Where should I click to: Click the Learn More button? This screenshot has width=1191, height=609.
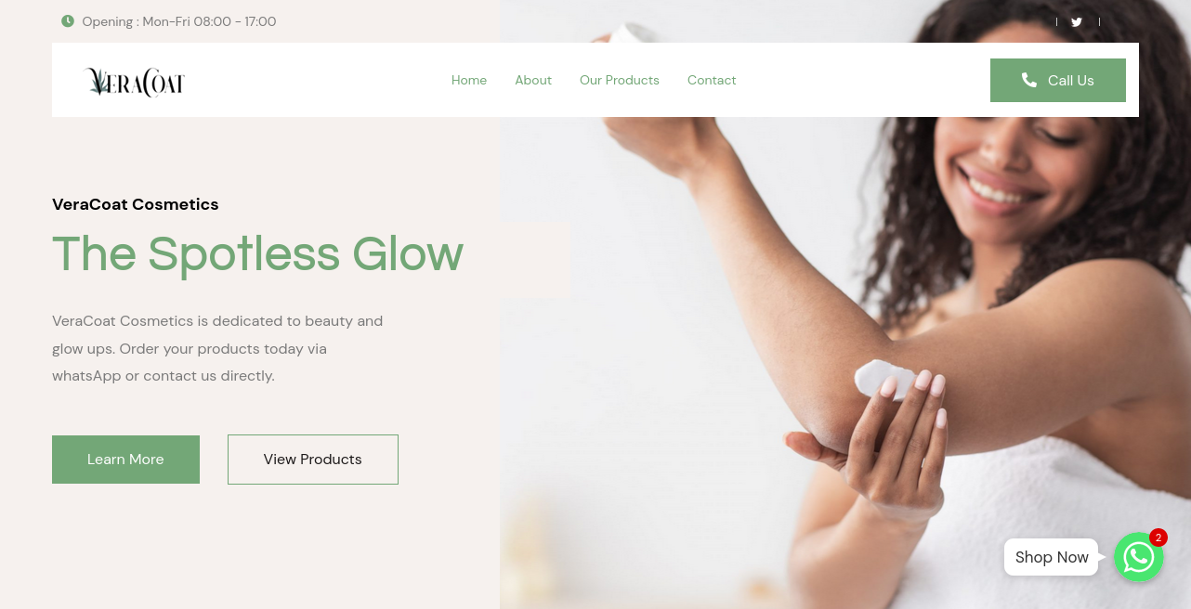click(125, 460)
